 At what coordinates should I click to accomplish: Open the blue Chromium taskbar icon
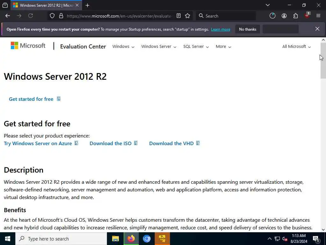point(146,239)
